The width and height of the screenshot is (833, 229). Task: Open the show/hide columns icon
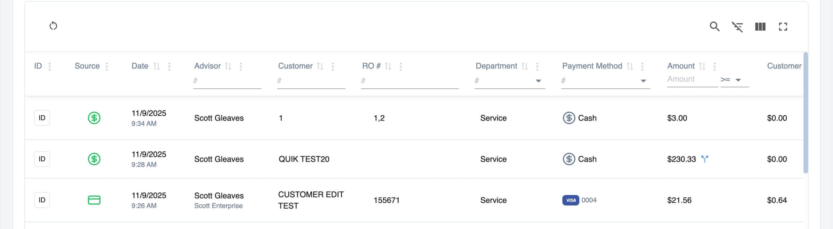coord(760,27)
